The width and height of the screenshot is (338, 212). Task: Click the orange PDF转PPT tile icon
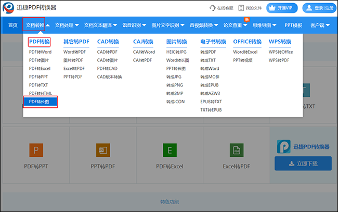tap(36, 150)
